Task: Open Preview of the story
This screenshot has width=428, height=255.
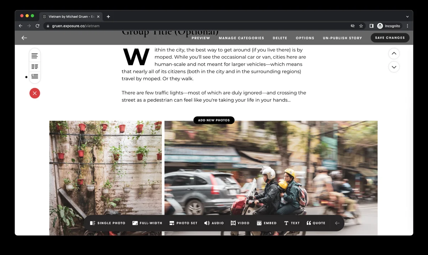Action: (201, 38)
